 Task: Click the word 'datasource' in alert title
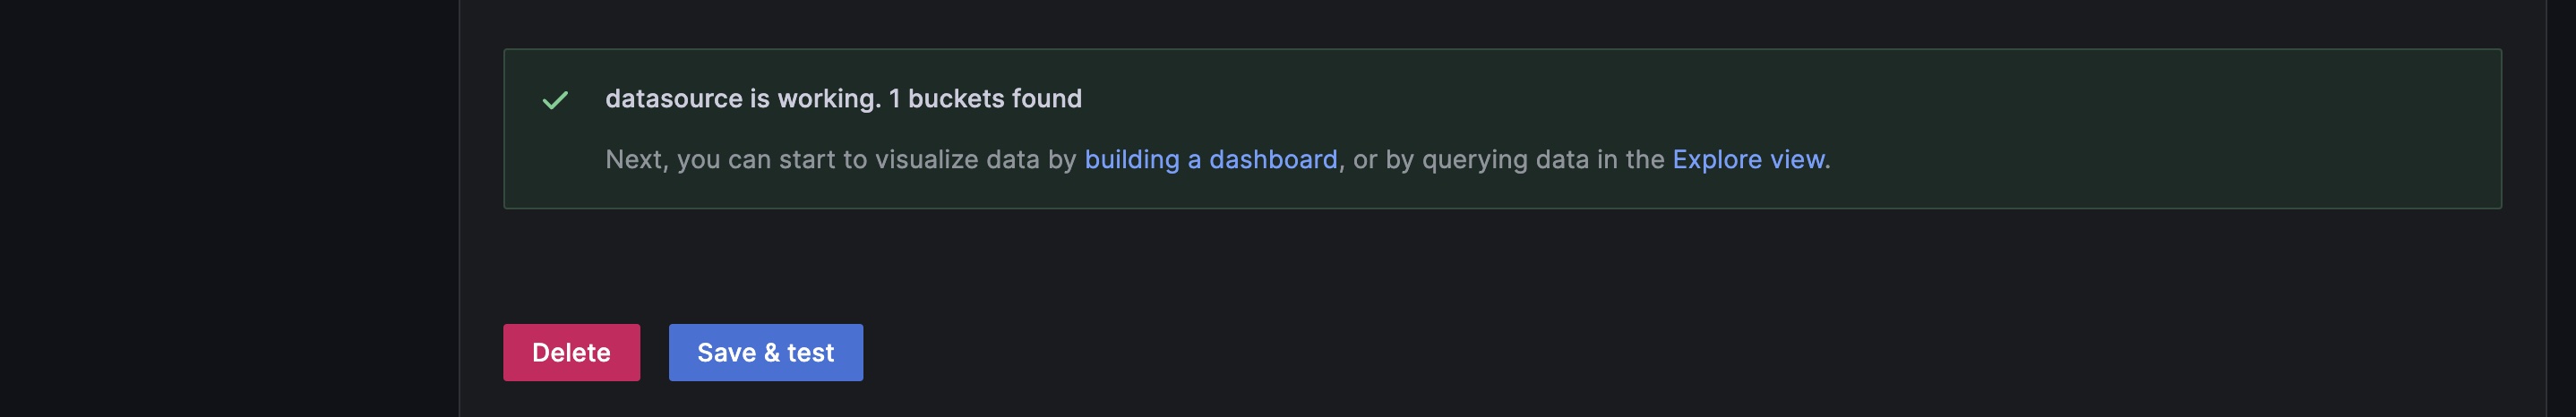pyautogui.click(x=674, y=99)
